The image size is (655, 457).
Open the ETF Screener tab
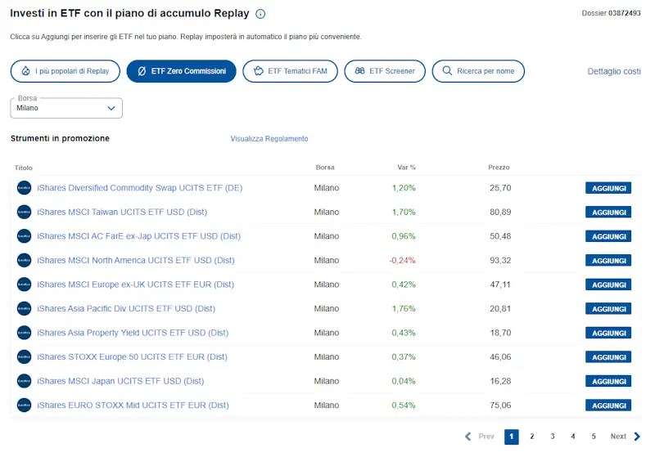(x=384, y=71)
